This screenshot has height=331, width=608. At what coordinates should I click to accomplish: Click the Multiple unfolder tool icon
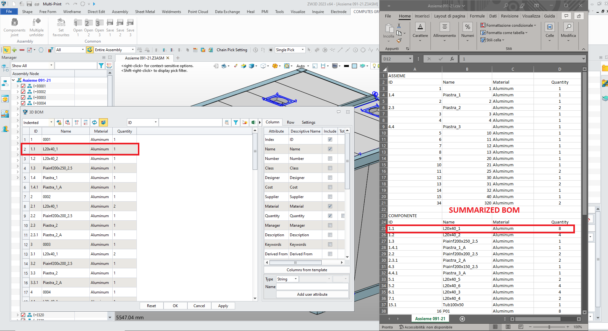tap(37, 22)
